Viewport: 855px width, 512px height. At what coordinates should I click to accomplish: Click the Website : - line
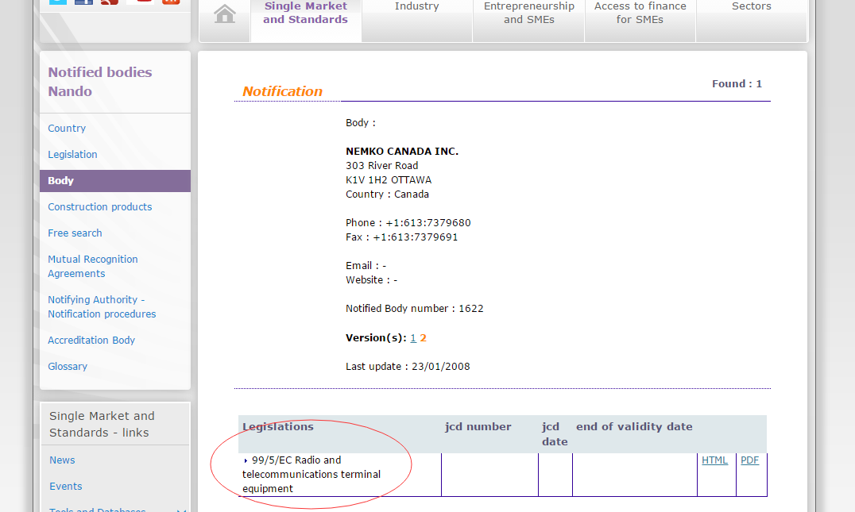tap(371, 280)
